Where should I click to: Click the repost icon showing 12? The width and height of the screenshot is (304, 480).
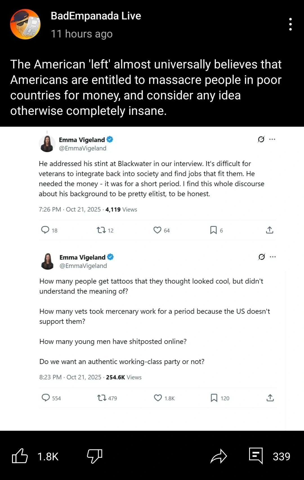tap(101, 230)
